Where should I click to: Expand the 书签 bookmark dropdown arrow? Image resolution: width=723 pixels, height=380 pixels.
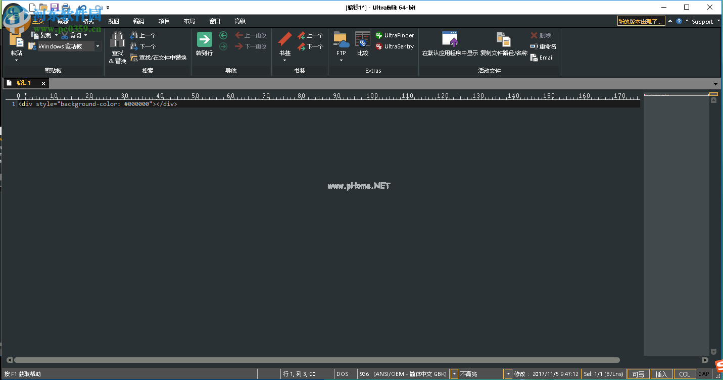pos(284,60)
